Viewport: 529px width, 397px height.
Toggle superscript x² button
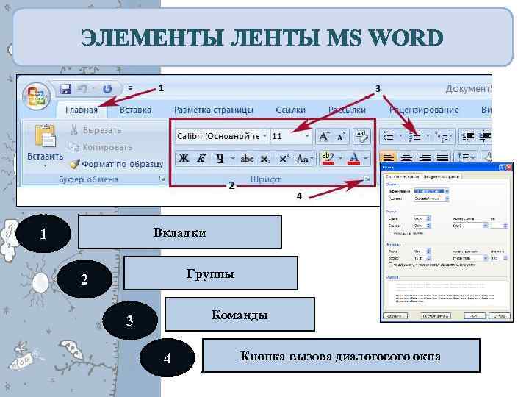284,158
